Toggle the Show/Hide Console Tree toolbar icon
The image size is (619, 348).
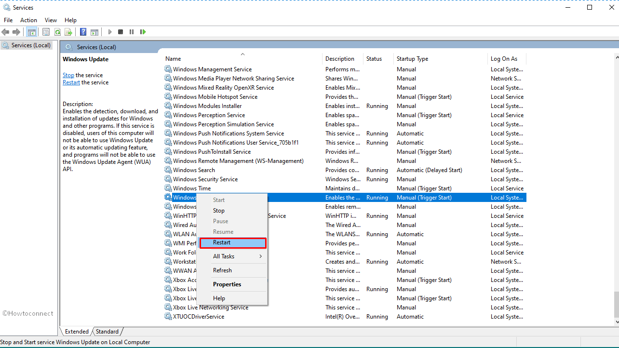pyautogui.click(x=31, y=32)
